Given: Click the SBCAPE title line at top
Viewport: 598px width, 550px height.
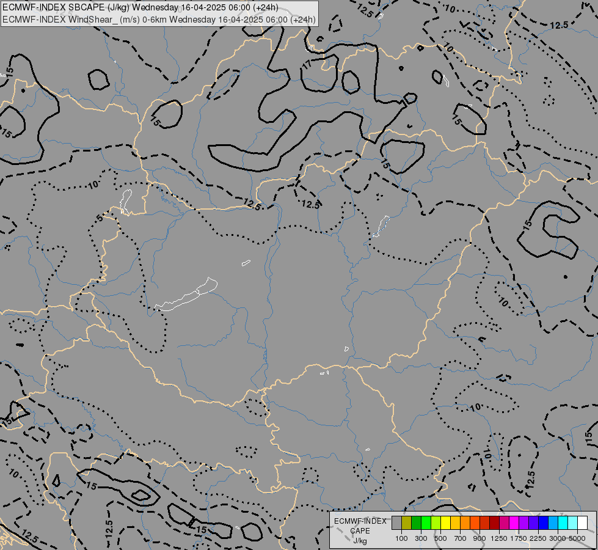Looking at the screenshot, I should [140, 7].
